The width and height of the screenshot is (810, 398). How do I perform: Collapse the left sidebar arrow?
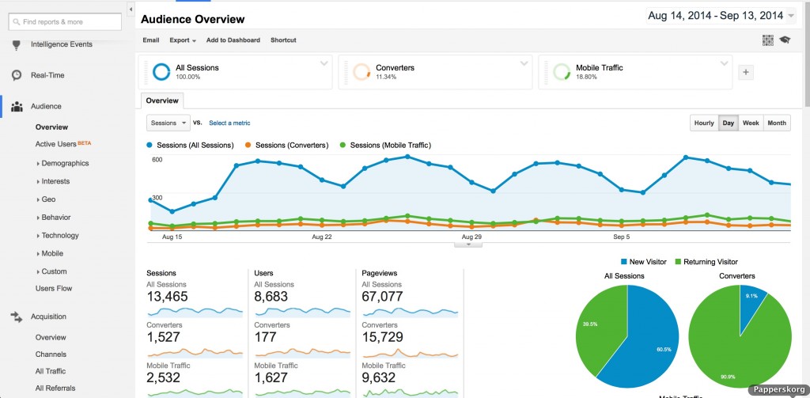[x=131, y=9]
